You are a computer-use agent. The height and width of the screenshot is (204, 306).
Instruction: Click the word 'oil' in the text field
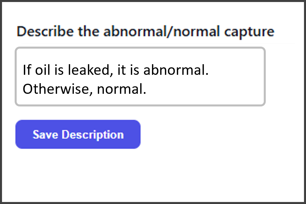tap(43, 69)
